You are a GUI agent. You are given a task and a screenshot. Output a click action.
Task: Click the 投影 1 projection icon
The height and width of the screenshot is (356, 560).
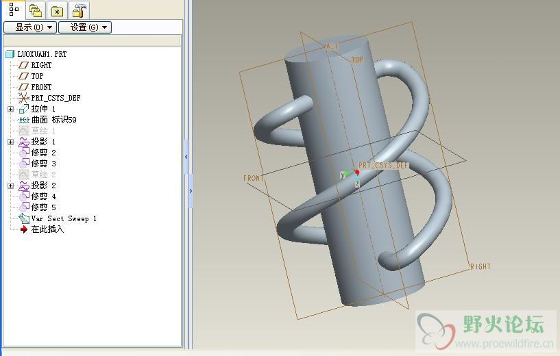[x=24, y=142]
